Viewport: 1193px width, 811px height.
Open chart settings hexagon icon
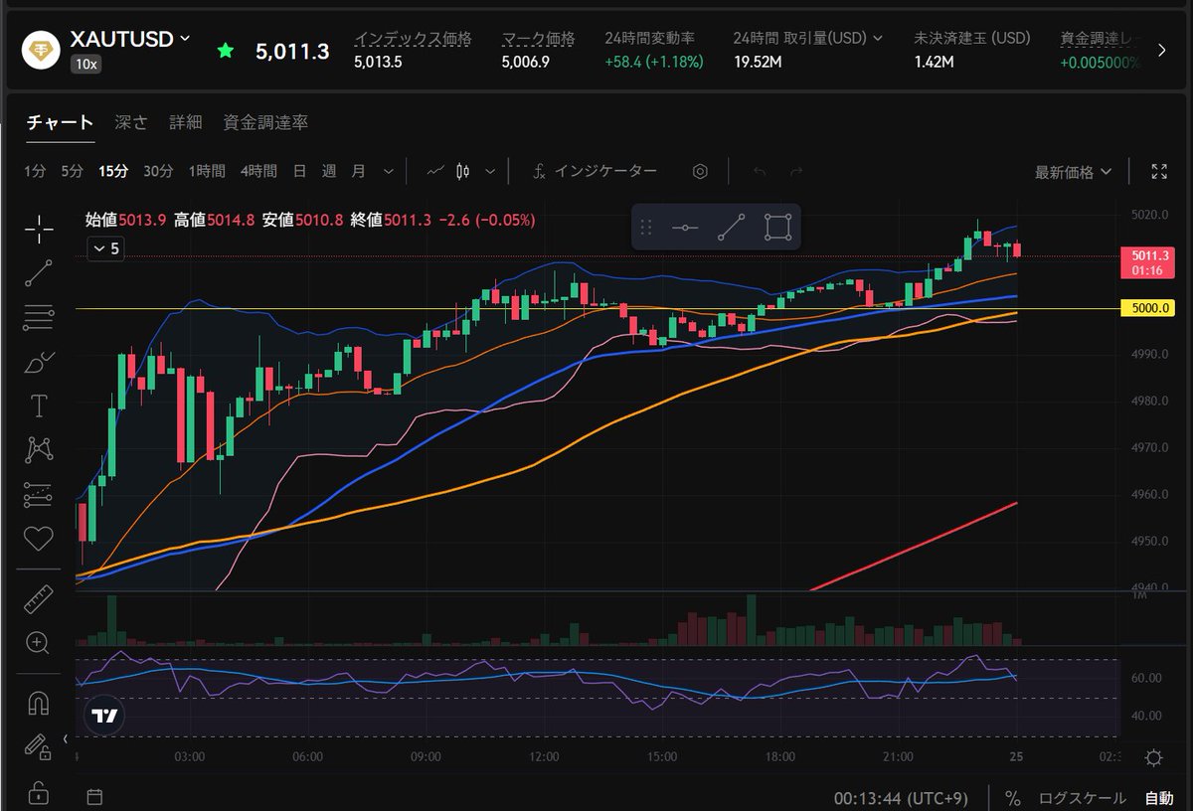click(x=700, y=171)
